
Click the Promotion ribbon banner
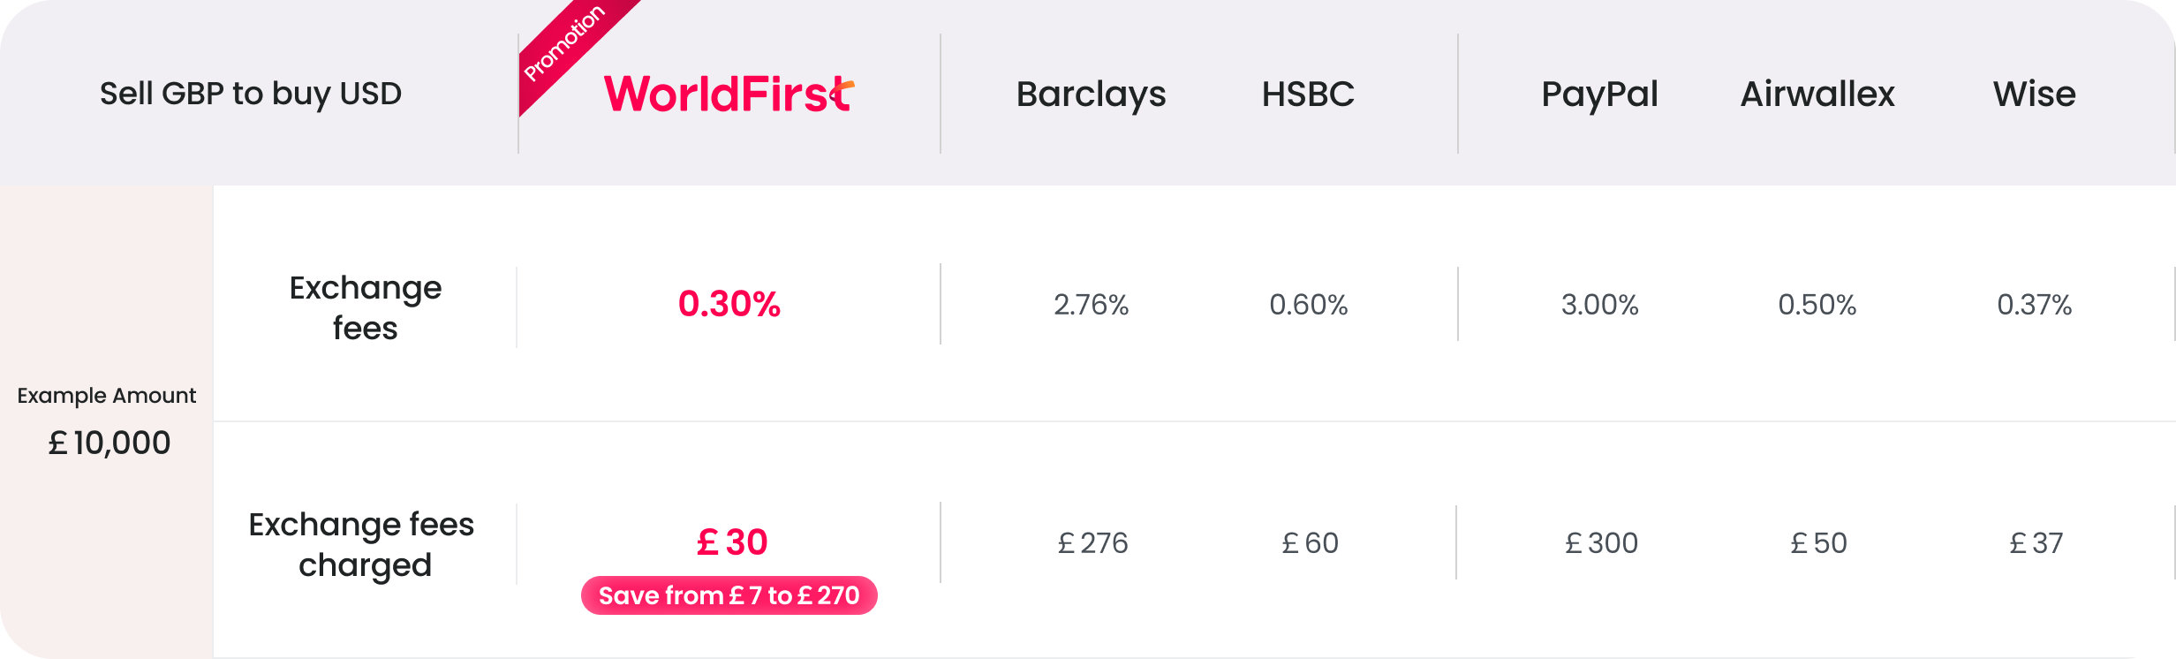566,42
